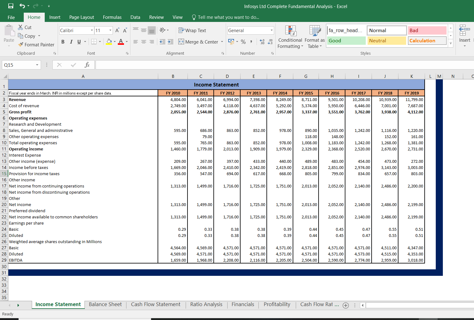
Task: Open Conditional Formatting
Action: point(290,37)
